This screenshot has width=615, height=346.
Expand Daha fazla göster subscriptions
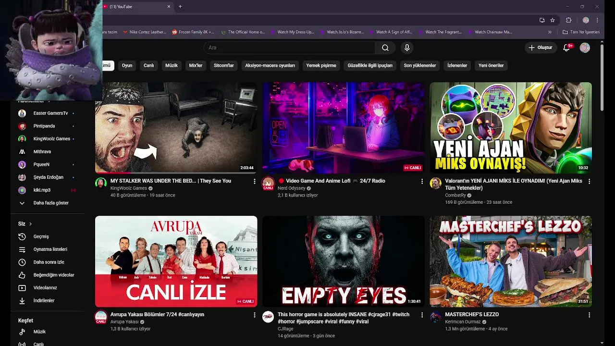47,203
